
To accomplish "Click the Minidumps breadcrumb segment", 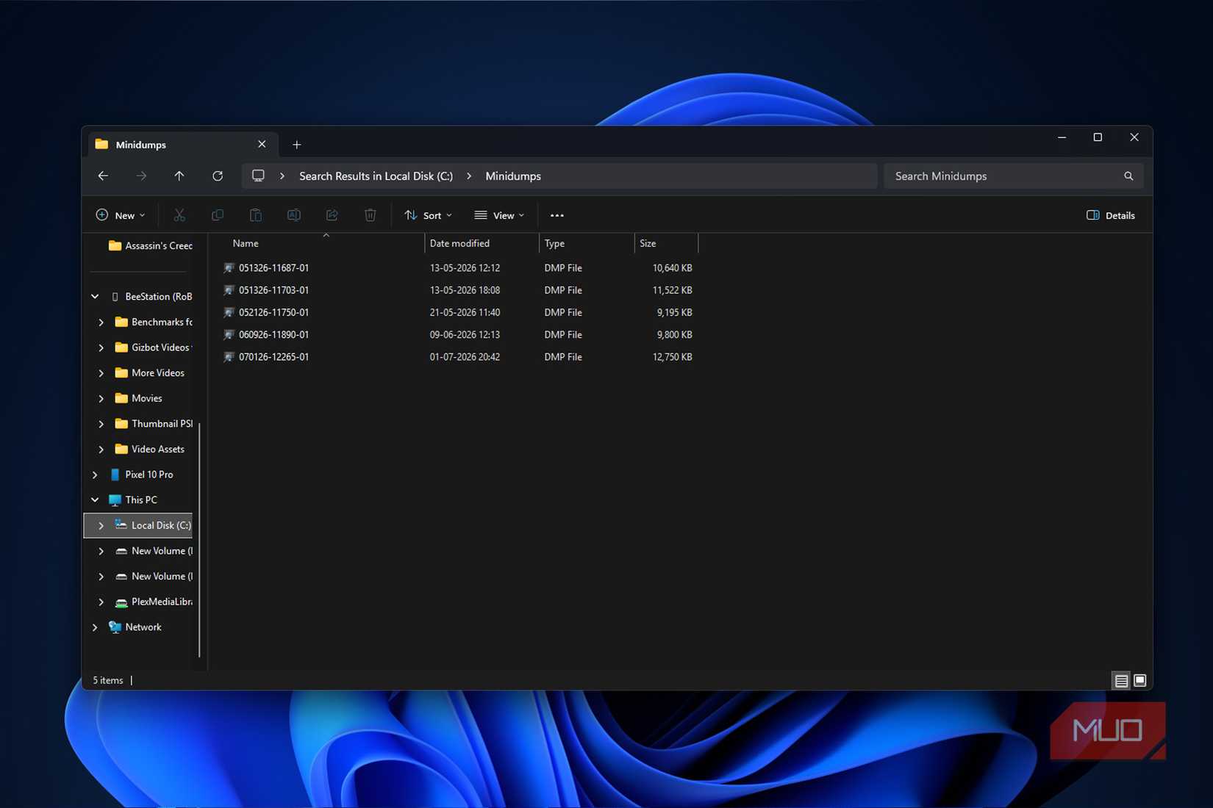I will click(x=513, y=176).
